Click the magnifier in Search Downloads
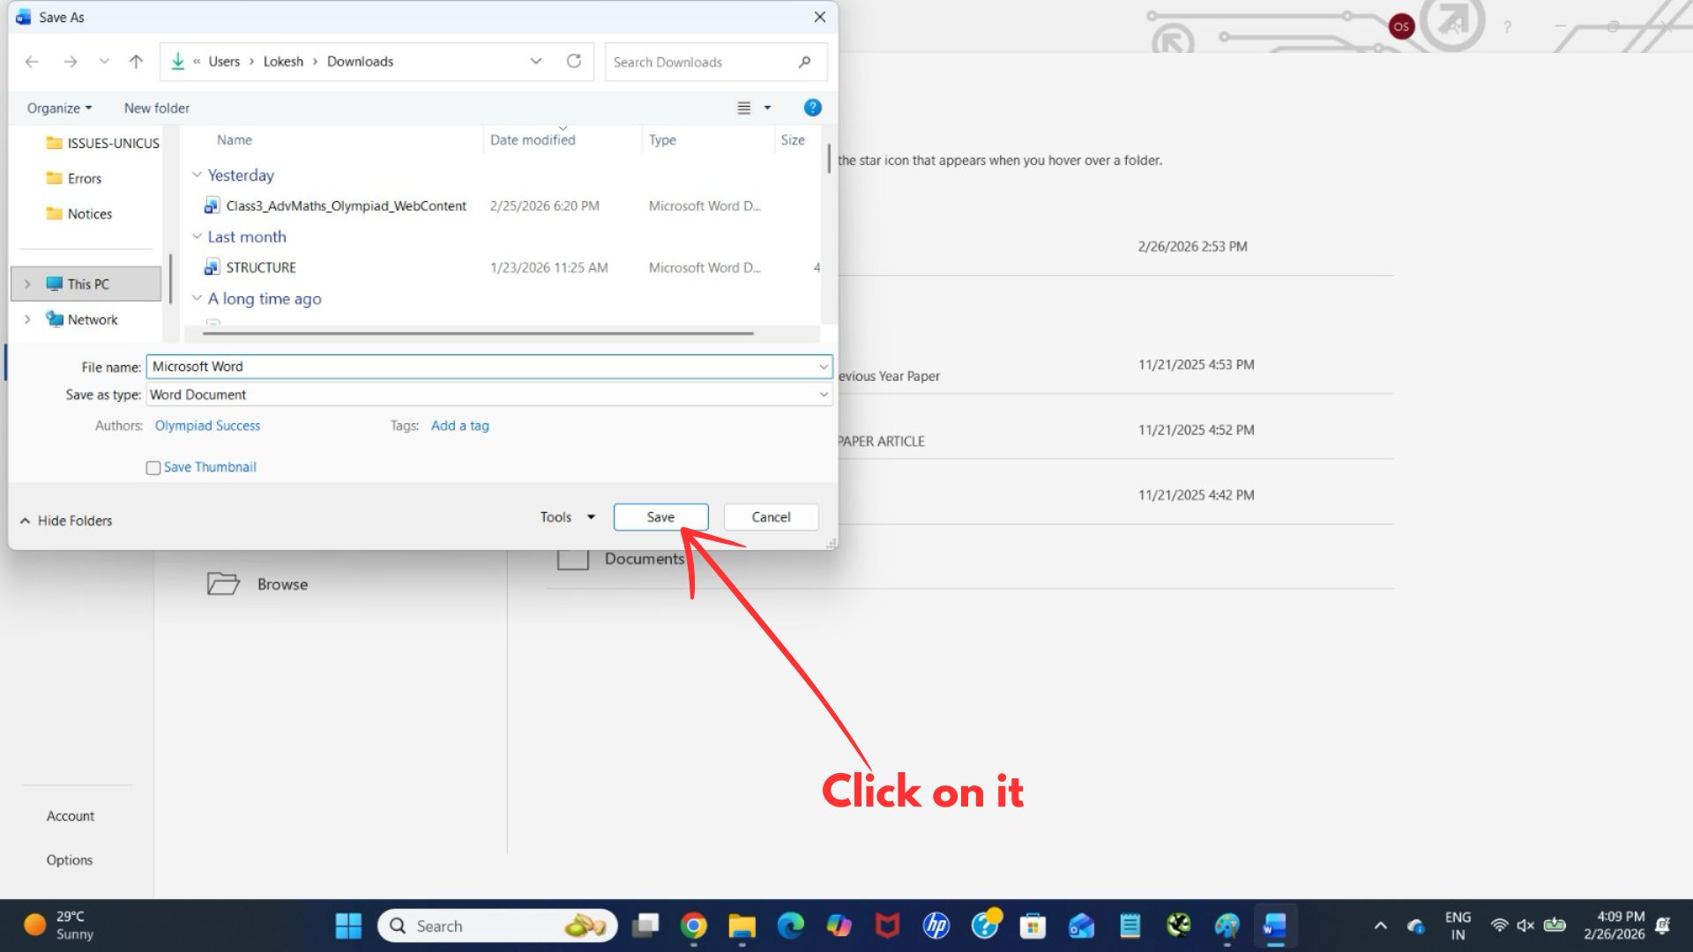 click(x=804, y=62)
